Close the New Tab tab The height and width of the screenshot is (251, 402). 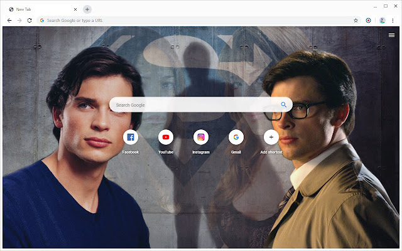[75, 9]
